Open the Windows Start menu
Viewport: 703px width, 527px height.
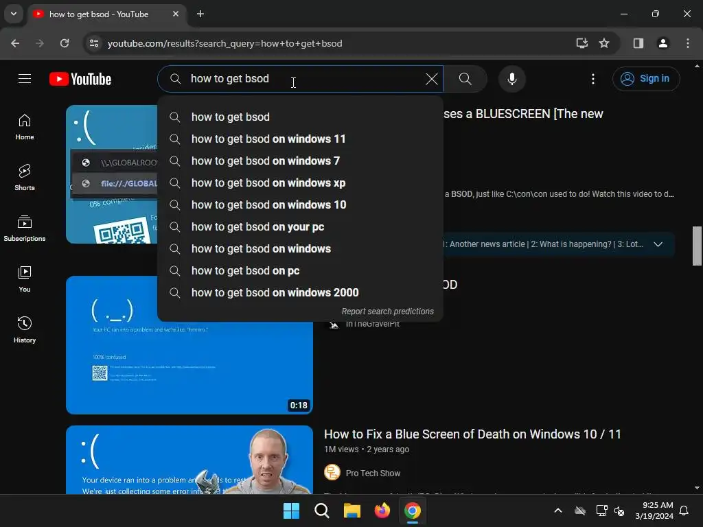[291, 511]
